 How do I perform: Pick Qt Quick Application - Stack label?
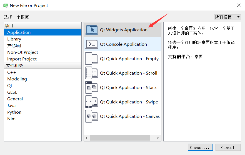128,87
